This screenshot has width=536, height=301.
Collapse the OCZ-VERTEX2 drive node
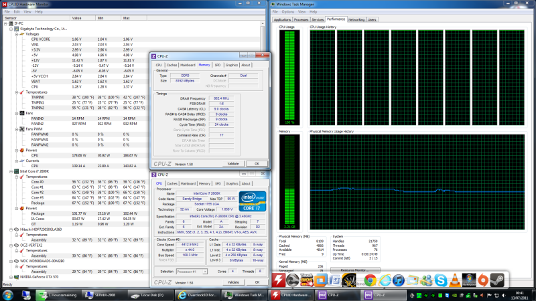coord(11,245)
